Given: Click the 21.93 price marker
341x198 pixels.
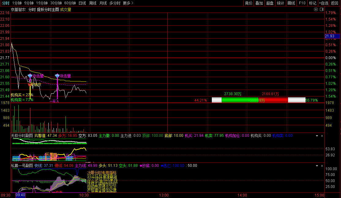Looking at the screenshot, I should point(332,36).
